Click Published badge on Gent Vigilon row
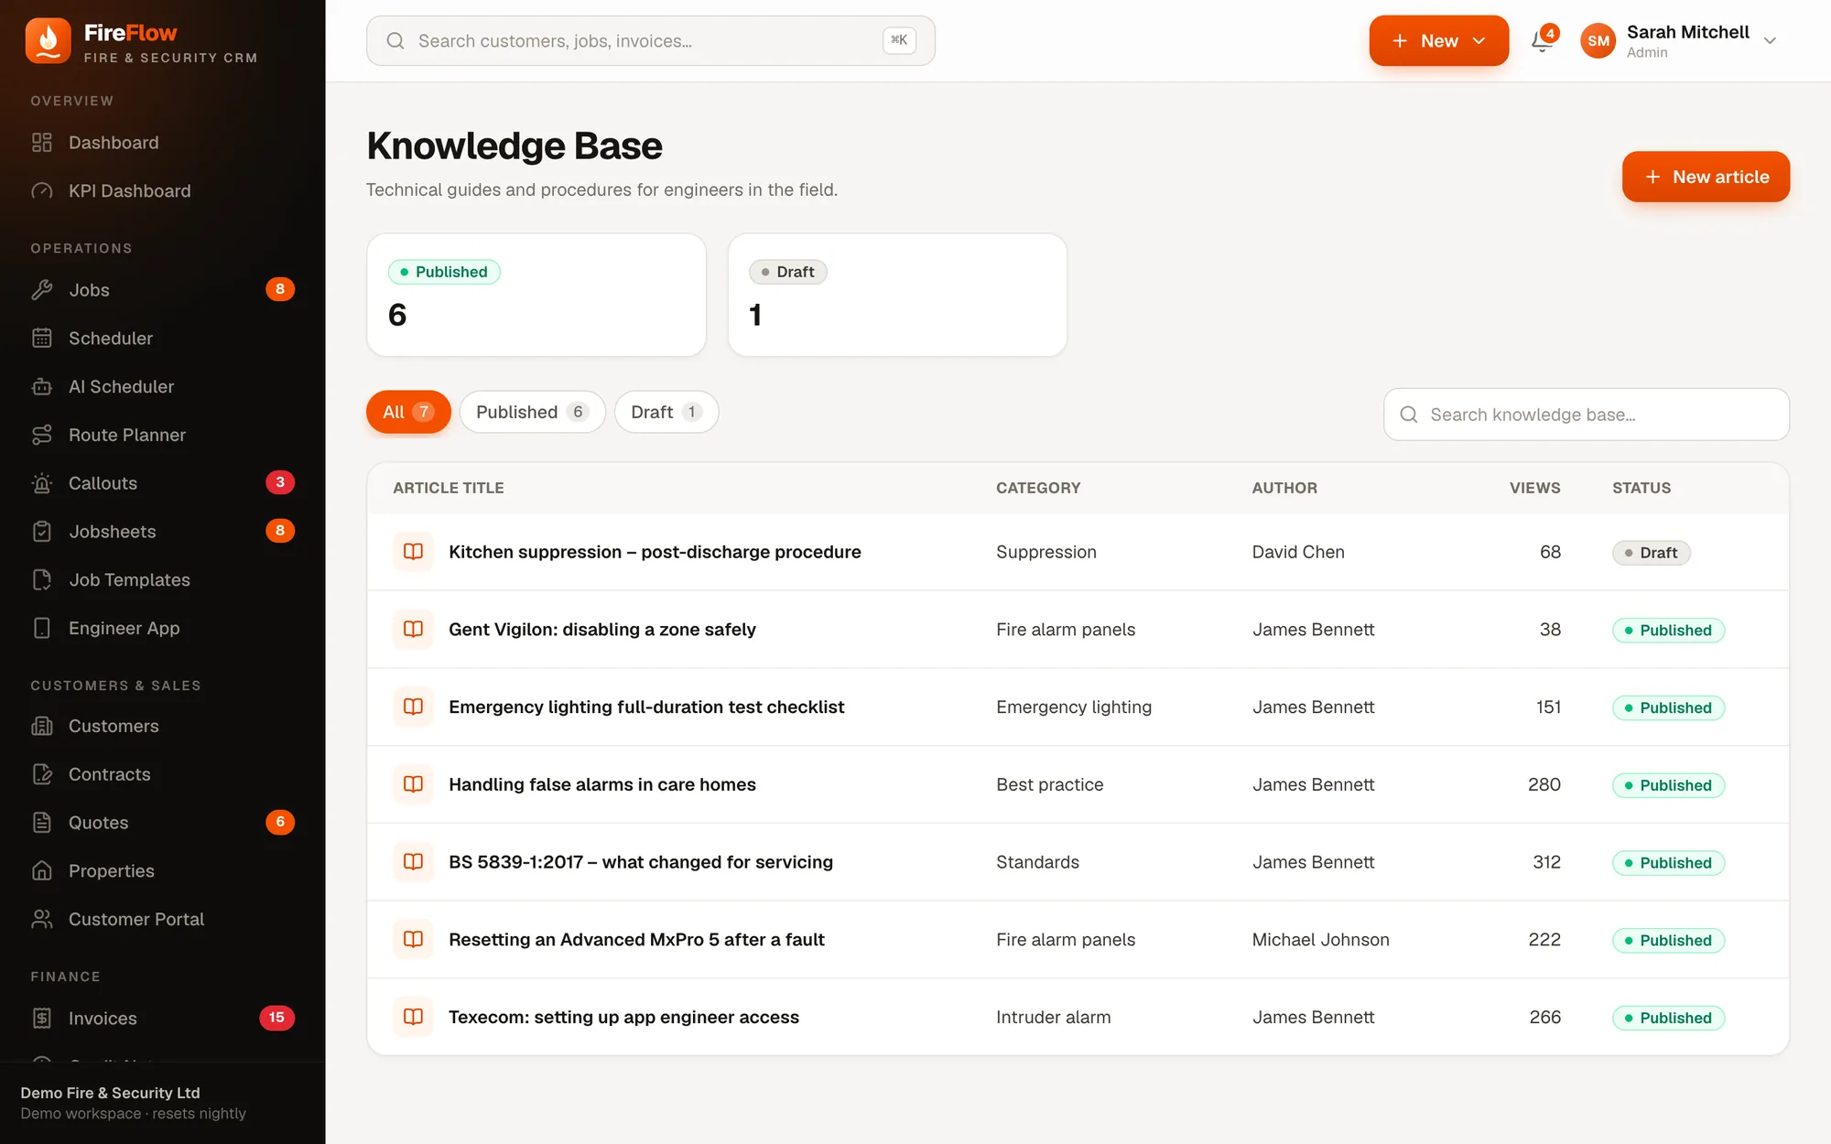Image resolution: width=1831 pixels, height=1144 pixels. (x=1668, y=631)
